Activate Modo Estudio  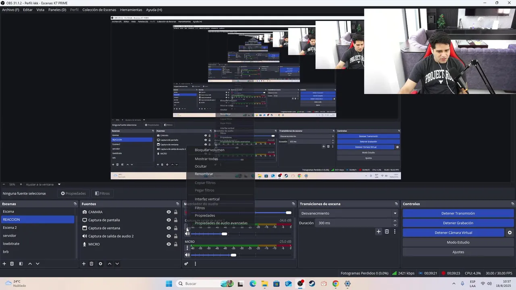(458, 242)
